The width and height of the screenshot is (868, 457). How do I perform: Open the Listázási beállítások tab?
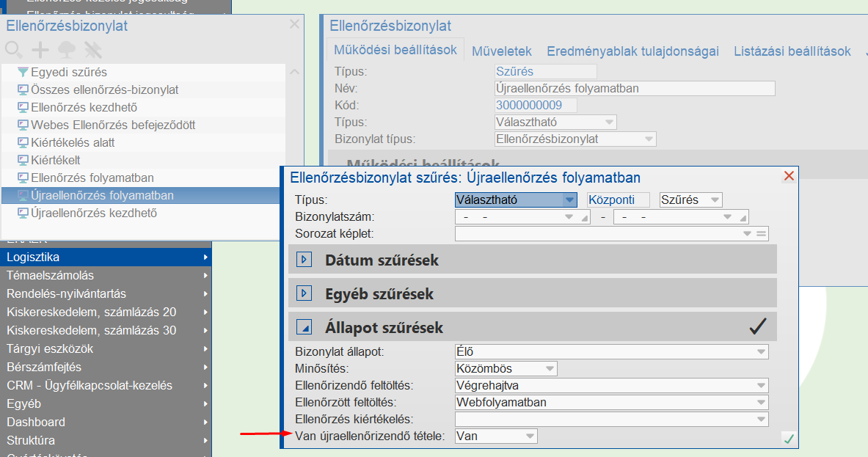click(x=791, y=51)
